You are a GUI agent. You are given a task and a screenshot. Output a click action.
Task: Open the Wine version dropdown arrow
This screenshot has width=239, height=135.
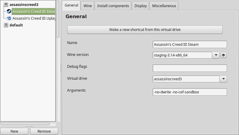(x=216, y=55)
